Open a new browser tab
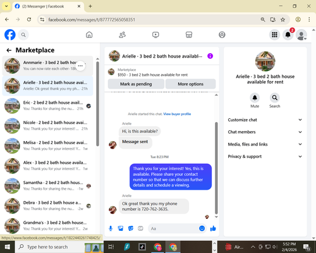Screen dimensions: 316x253 90,6
